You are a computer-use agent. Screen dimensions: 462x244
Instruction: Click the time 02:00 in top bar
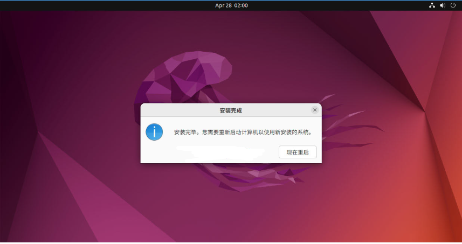point(241,5)
